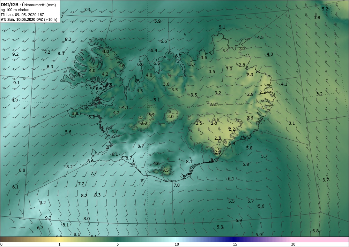
Task: Click the 8.0 value on the map
Action: [x=87, y=218]
